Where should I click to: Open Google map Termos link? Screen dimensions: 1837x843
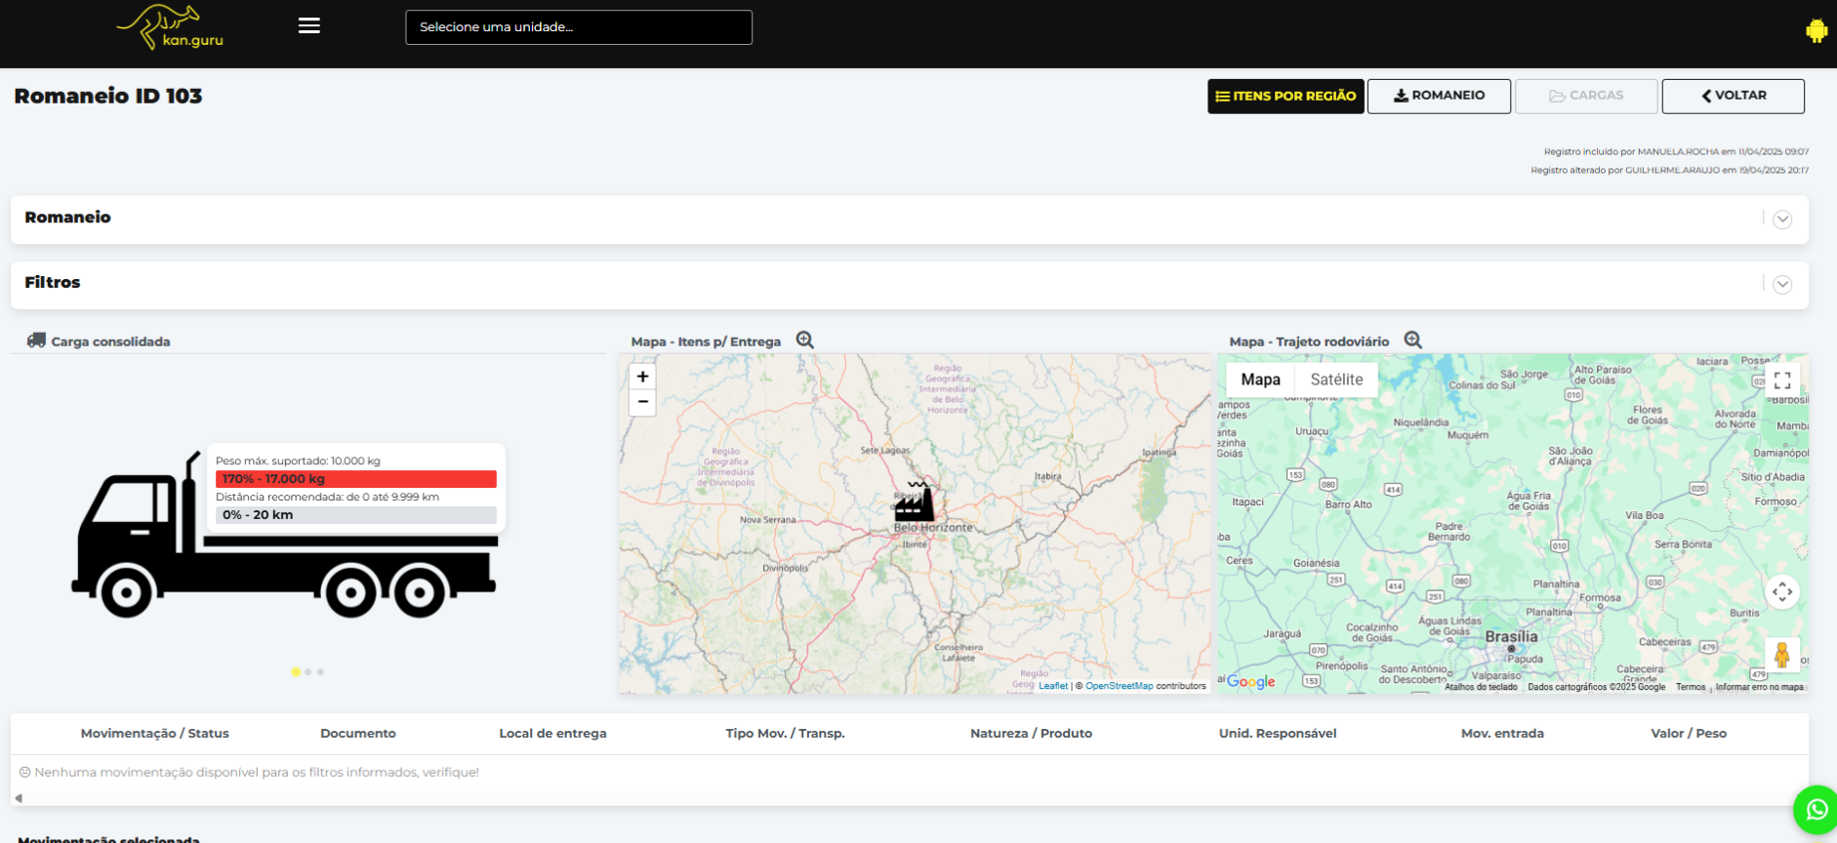coord(1691,687)
